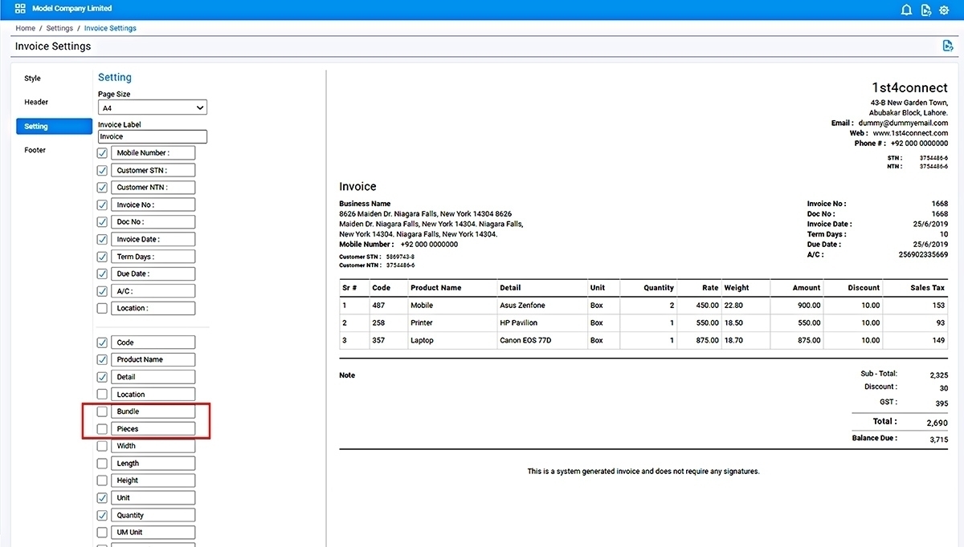Image resolution: width=964 pixels, height=547 pixels.
Task: Edit the Customer STN label field
Action: coord(153,170)
